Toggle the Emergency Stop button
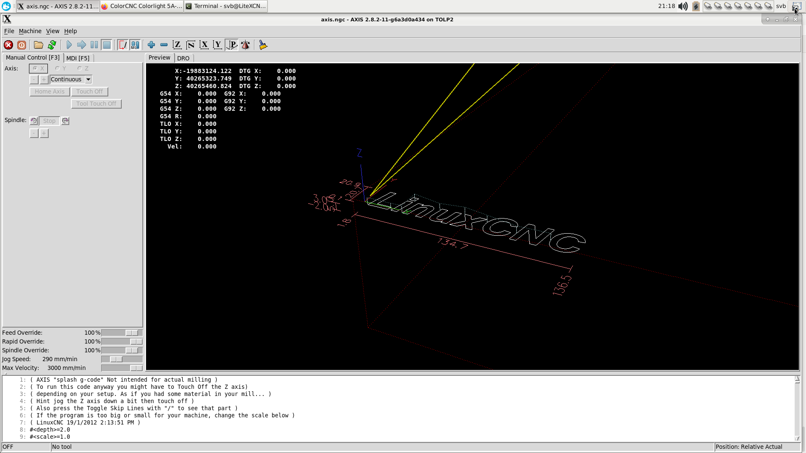Viewport: 806px width, 453px height. (x=8, y=45)
